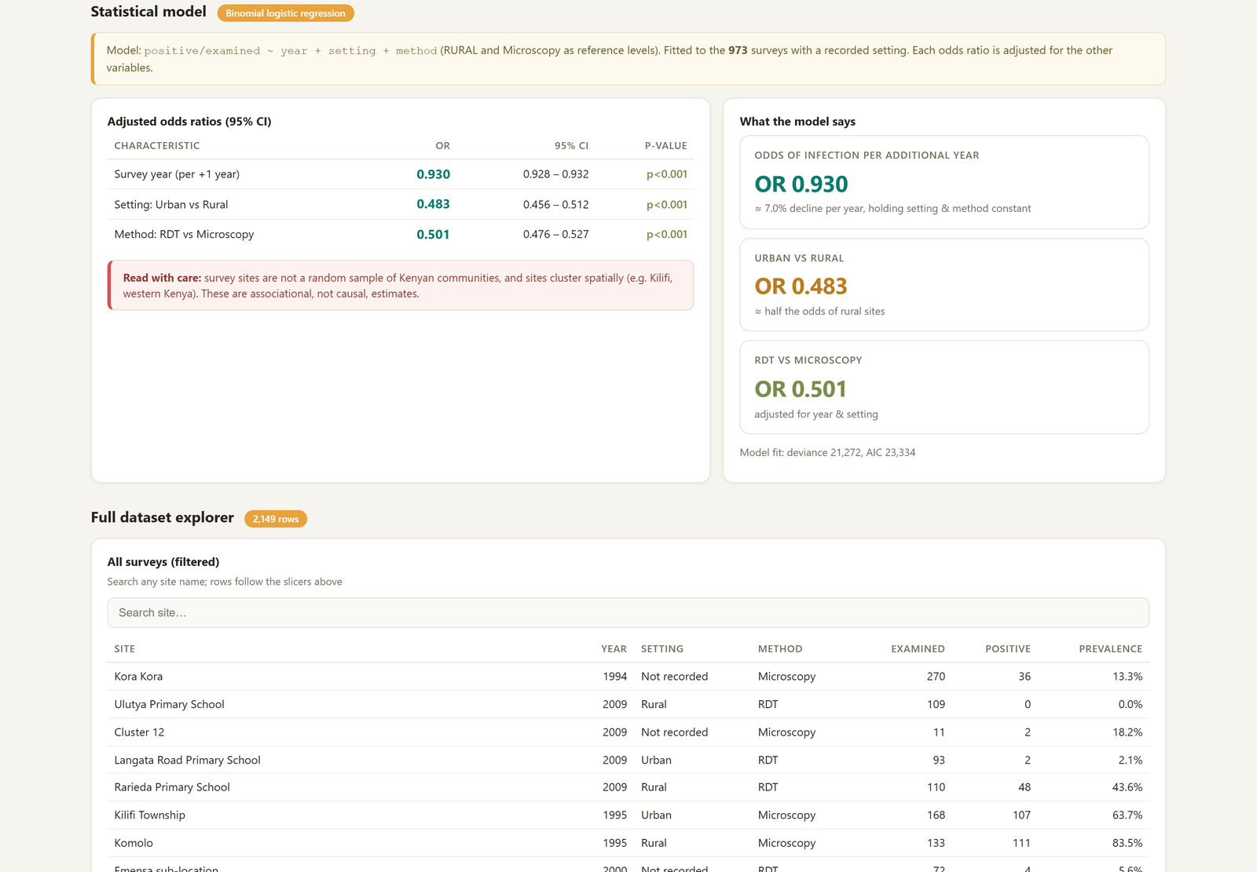Click the Kilifi Township examined count 168
The height and width of the screenshot is (872, 1257).
coord(936,815)
